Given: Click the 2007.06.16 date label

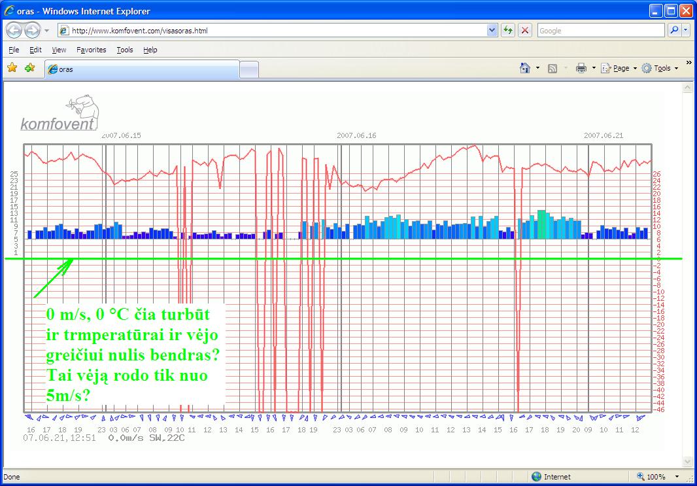Looking at the screenshot, I should pos(356,135).
